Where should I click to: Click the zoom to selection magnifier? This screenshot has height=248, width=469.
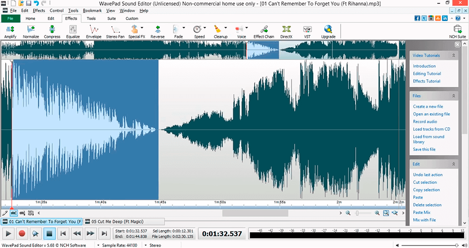386,213
